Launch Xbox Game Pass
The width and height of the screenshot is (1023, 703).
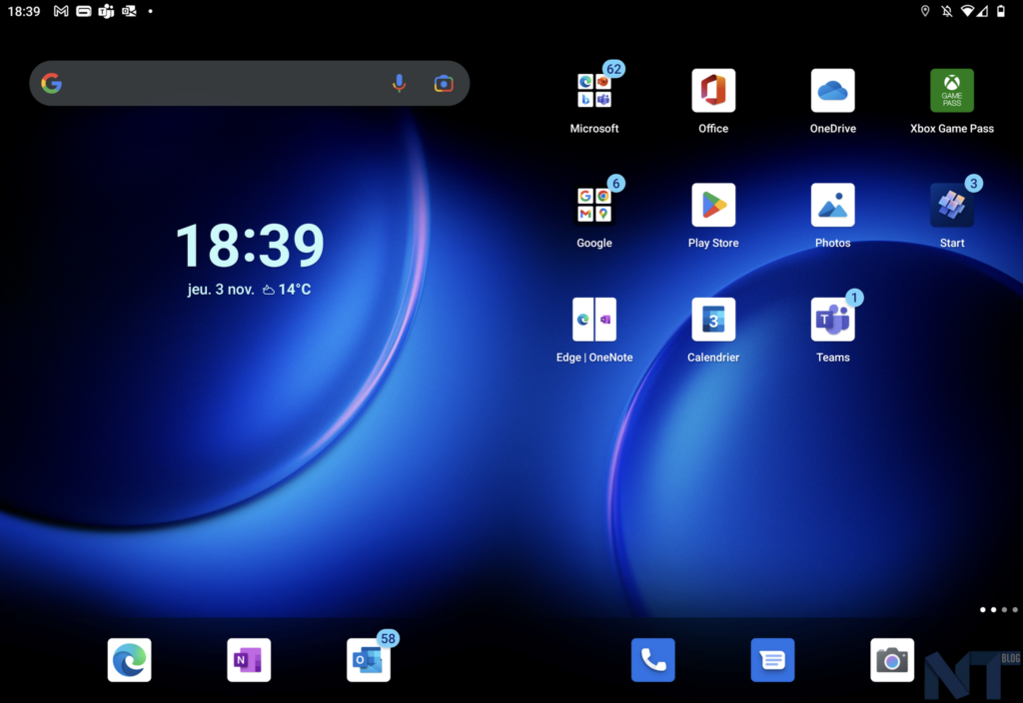tap(952, 91)
